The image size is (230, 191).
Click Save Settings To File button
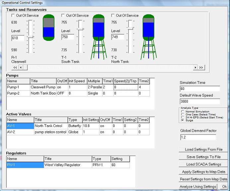(203, 157)
